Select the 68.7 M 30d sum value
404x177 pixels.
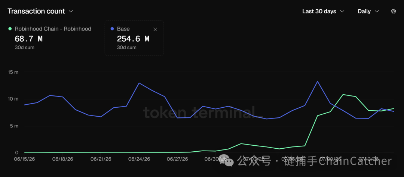(28, 39)
